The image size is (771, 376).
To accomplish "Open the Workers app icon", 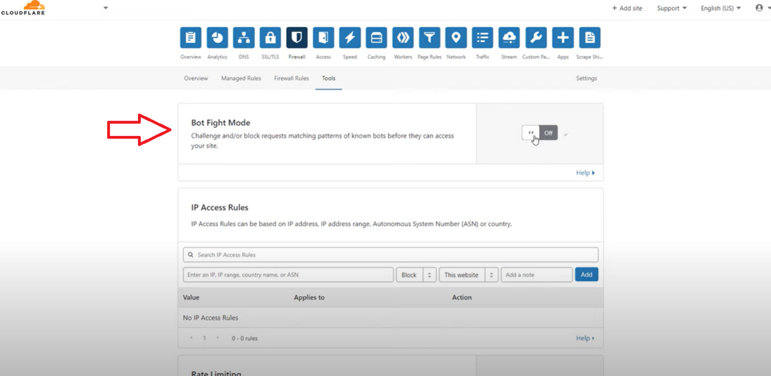I will 403,38.
